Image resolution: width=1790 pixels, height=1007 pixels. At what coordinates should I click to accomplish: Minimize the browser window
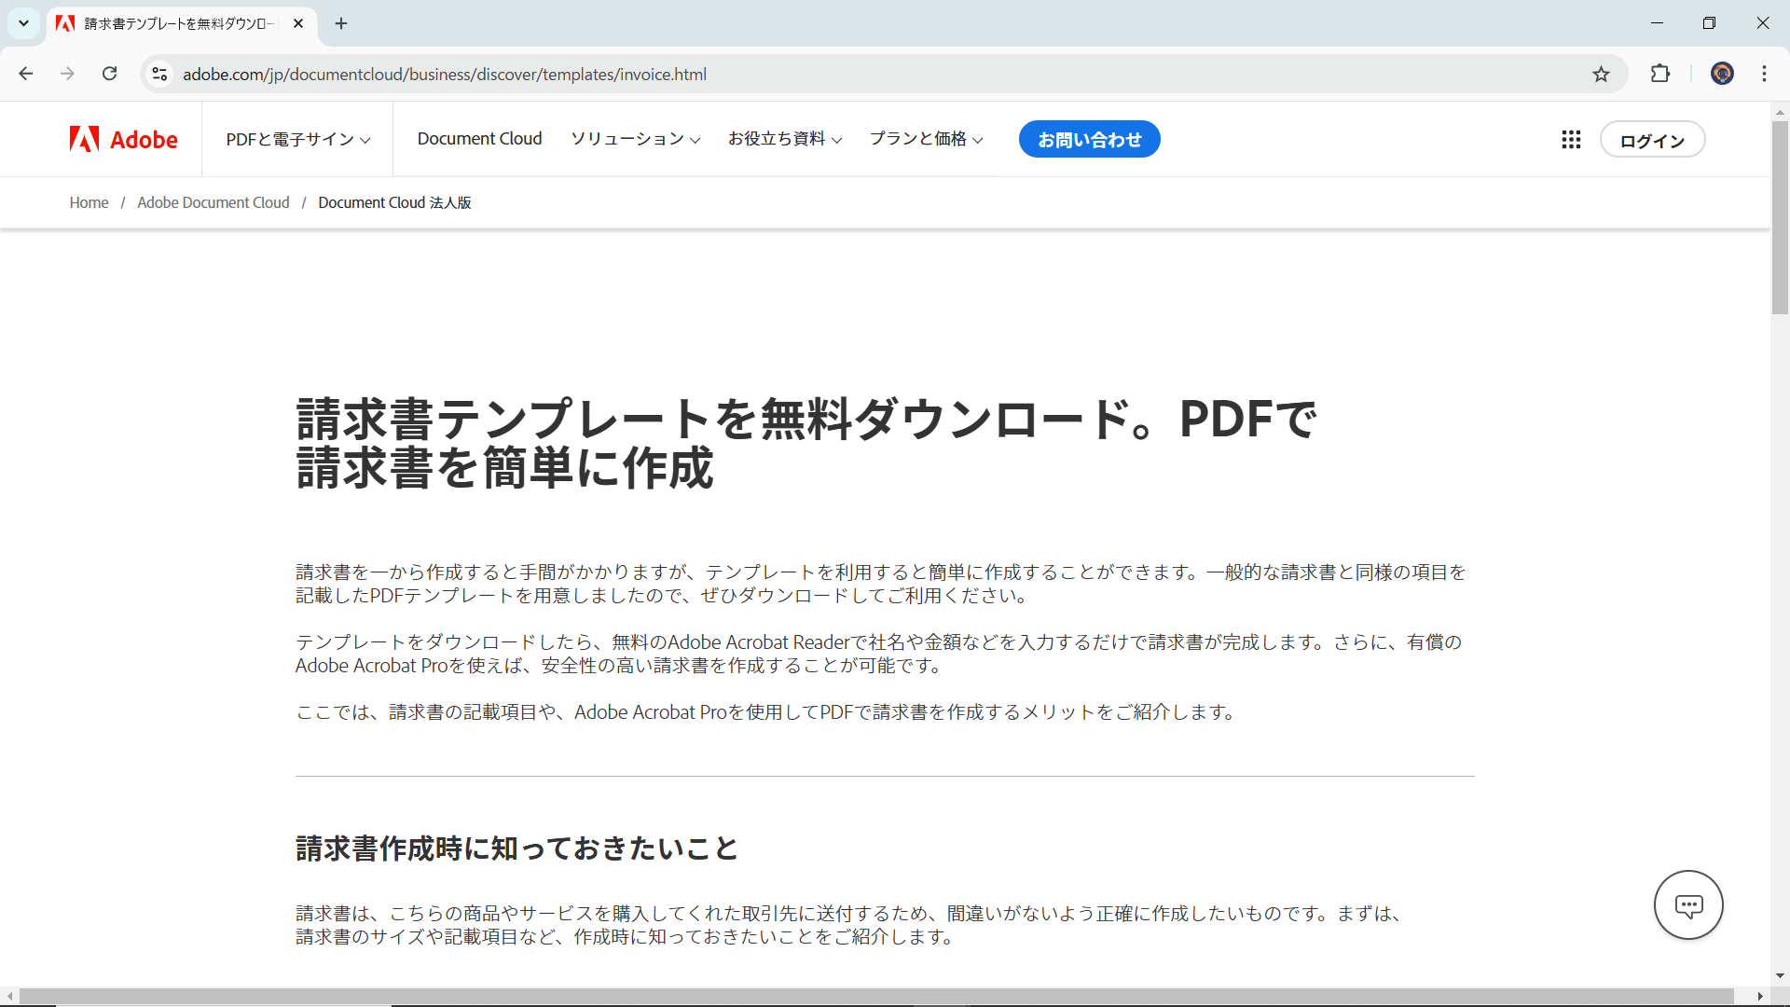[x=1657, y=23]
